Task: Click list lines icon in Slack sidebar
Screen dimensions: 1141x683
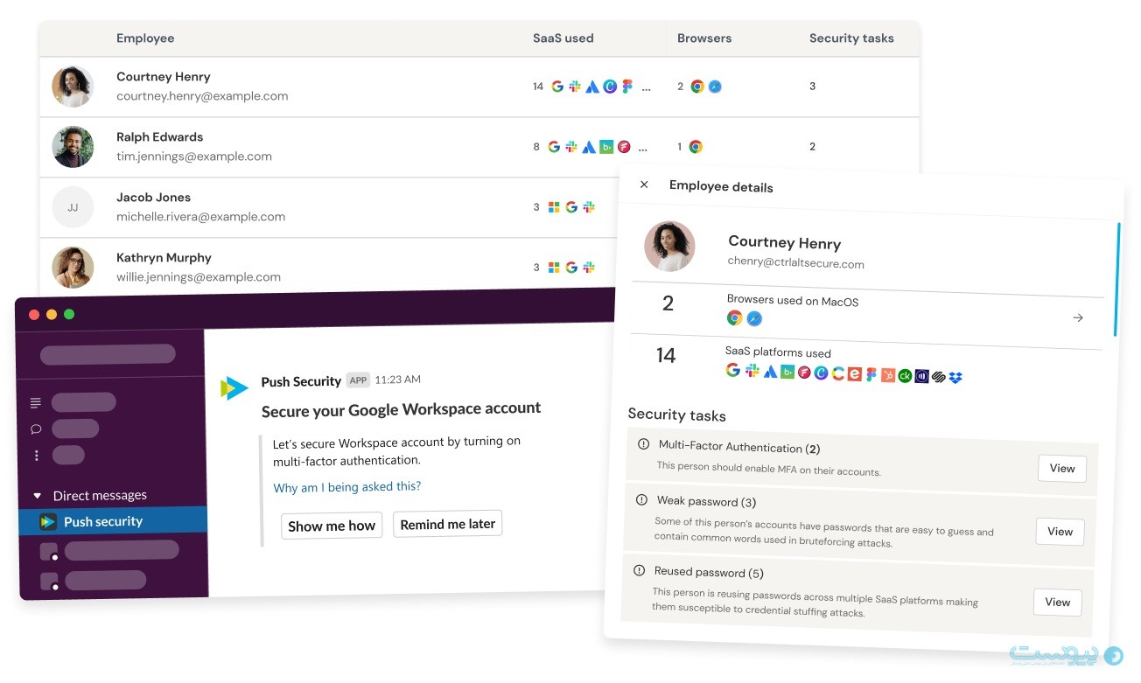Action: tap(36, 402)
